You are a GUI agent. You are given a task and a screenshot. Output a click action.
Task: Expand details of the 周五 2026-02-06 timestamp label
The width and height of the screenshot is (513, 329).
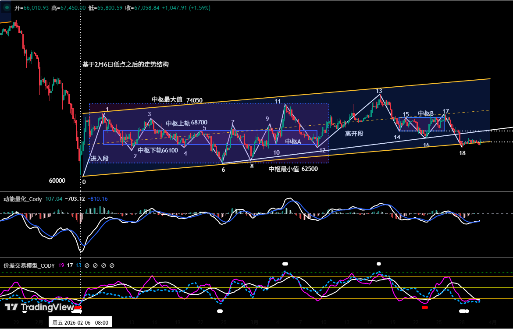click(80, 321)
